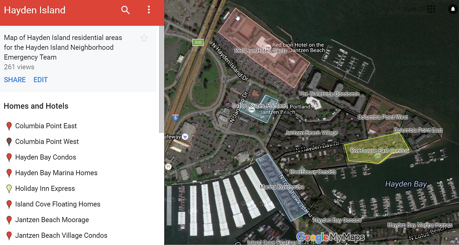Image resolution: width=459 pixels, height=245 pixels.
Task: Open the search icon in the header
Action: point(125,10)
